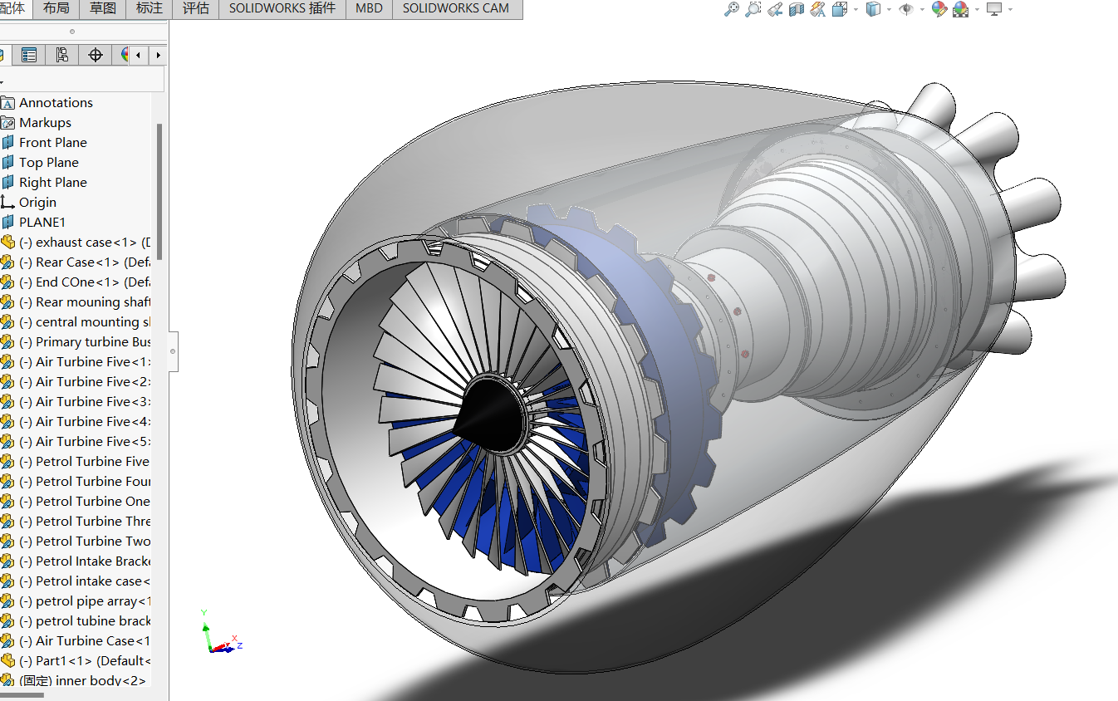The width and height of the screenshot is (1118, 701).
Task: Click the Apply Scene icon
Action: tap(961, 10)
